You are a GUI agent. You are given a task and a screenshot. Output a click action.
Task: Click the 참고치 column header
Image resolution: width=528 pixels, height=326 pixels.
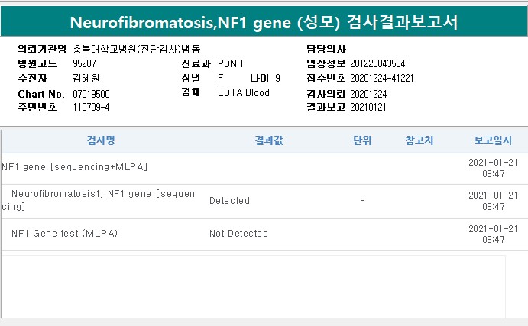click(x=419, y=140)
